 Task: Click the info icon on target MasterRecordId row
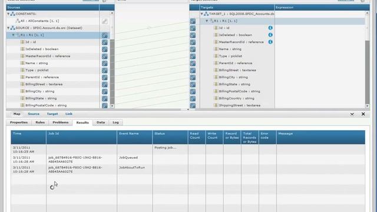tap(270, 42)
